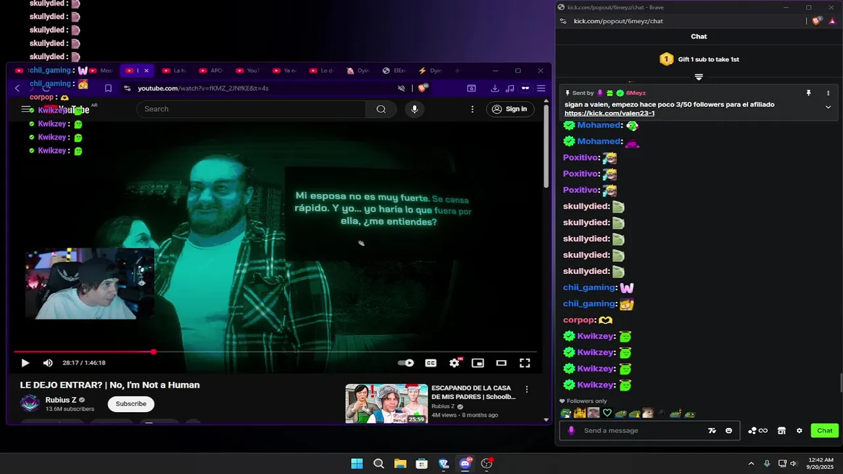Open YouTube player settings gear
This screenshot has width=843, height=474.
pos(454,363)
